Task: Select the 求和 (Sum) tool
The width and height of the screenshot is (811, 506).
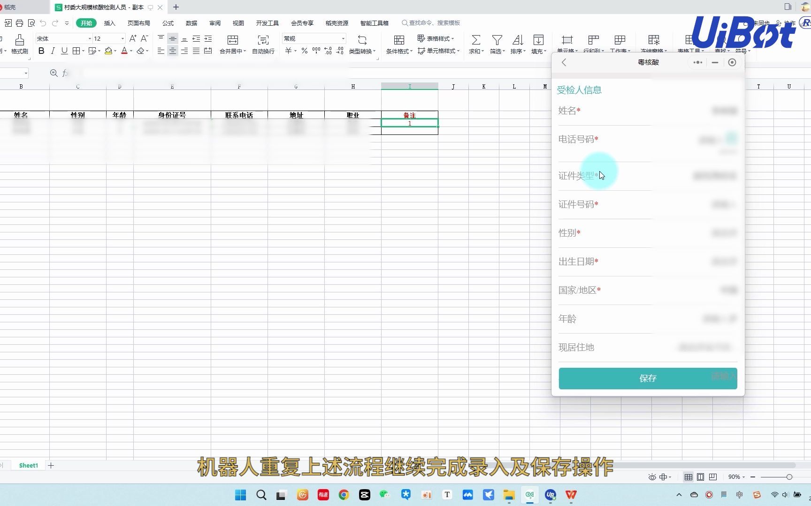Action: pyautogui.click(x=475, y=44)
